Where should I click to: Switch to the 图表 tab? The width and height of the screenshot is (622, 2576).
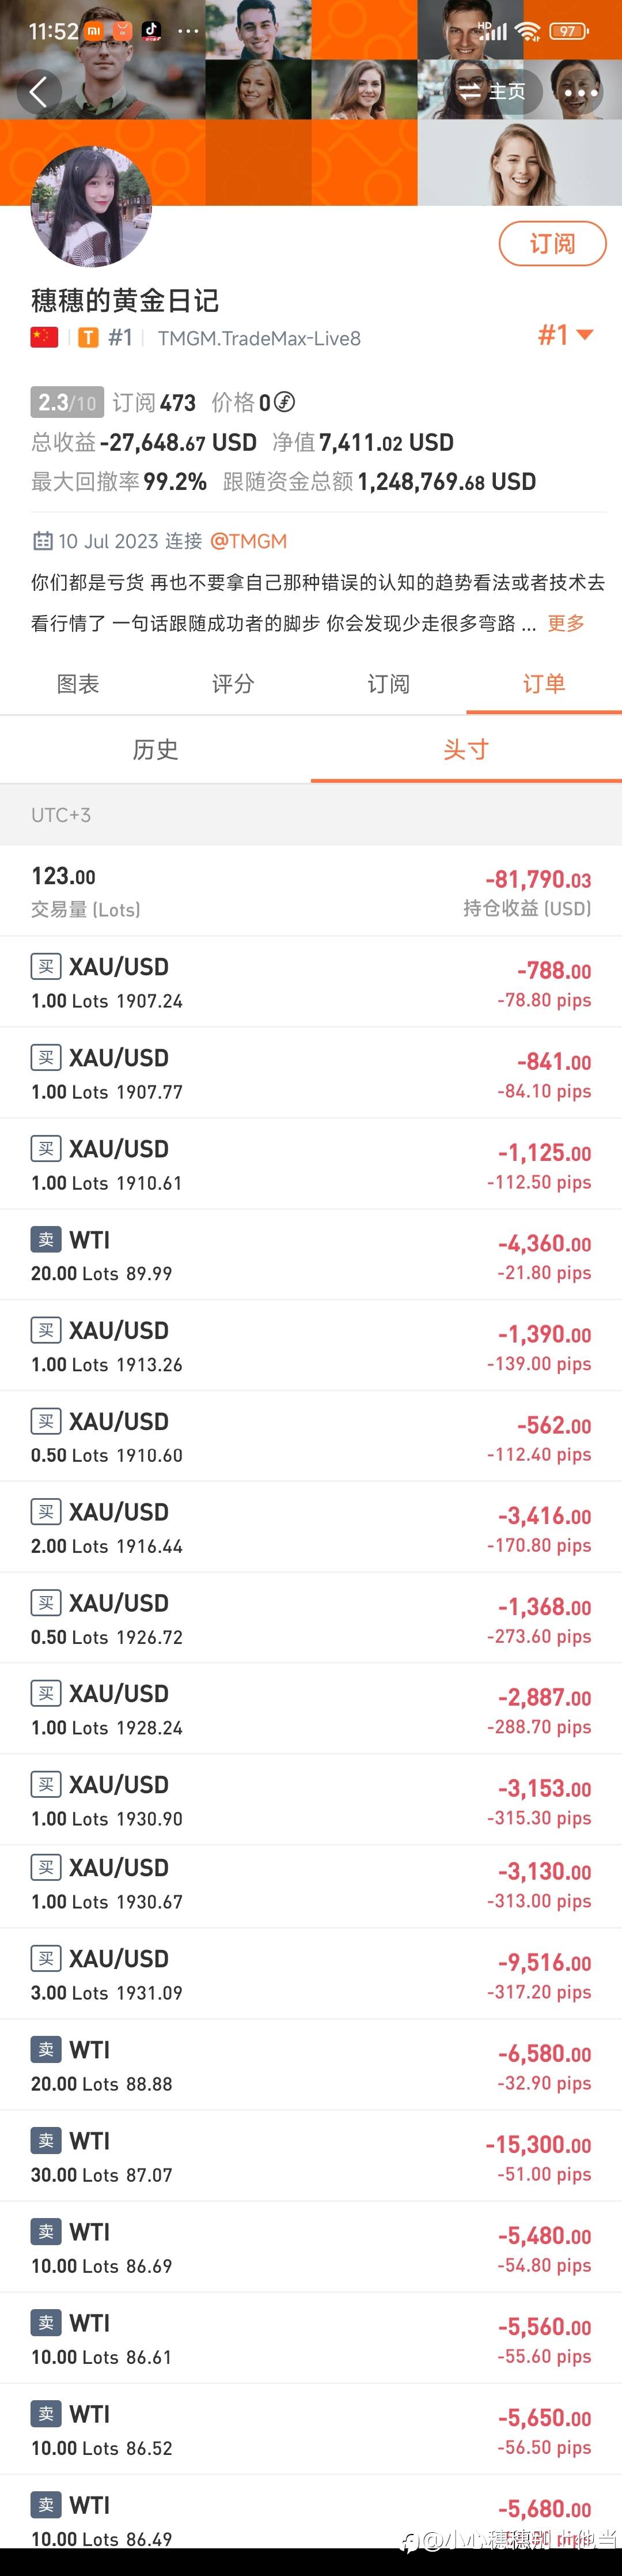click(x=78, y=684)
